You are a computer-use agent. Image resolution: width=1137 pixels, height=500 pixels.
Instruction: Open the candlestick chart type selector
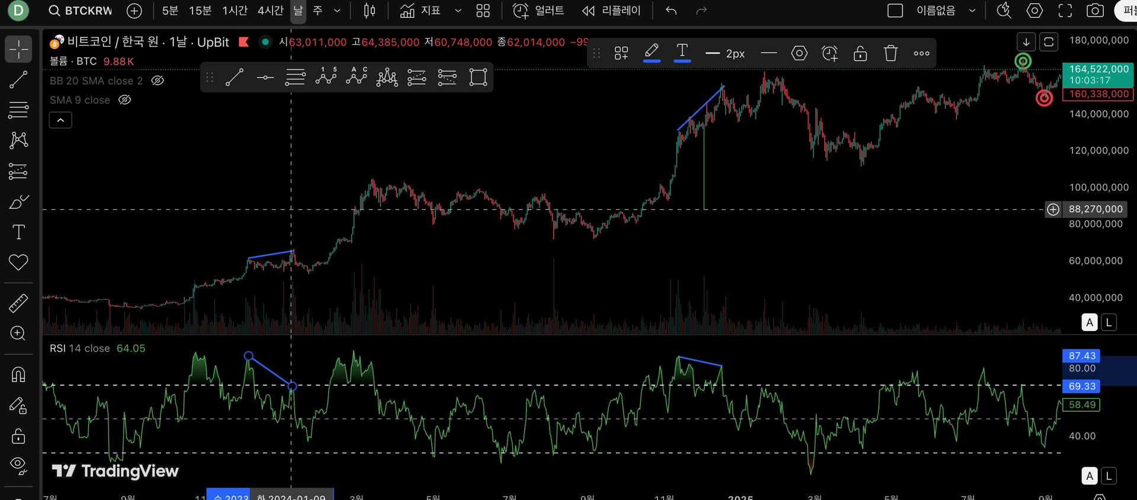(370, 11)
